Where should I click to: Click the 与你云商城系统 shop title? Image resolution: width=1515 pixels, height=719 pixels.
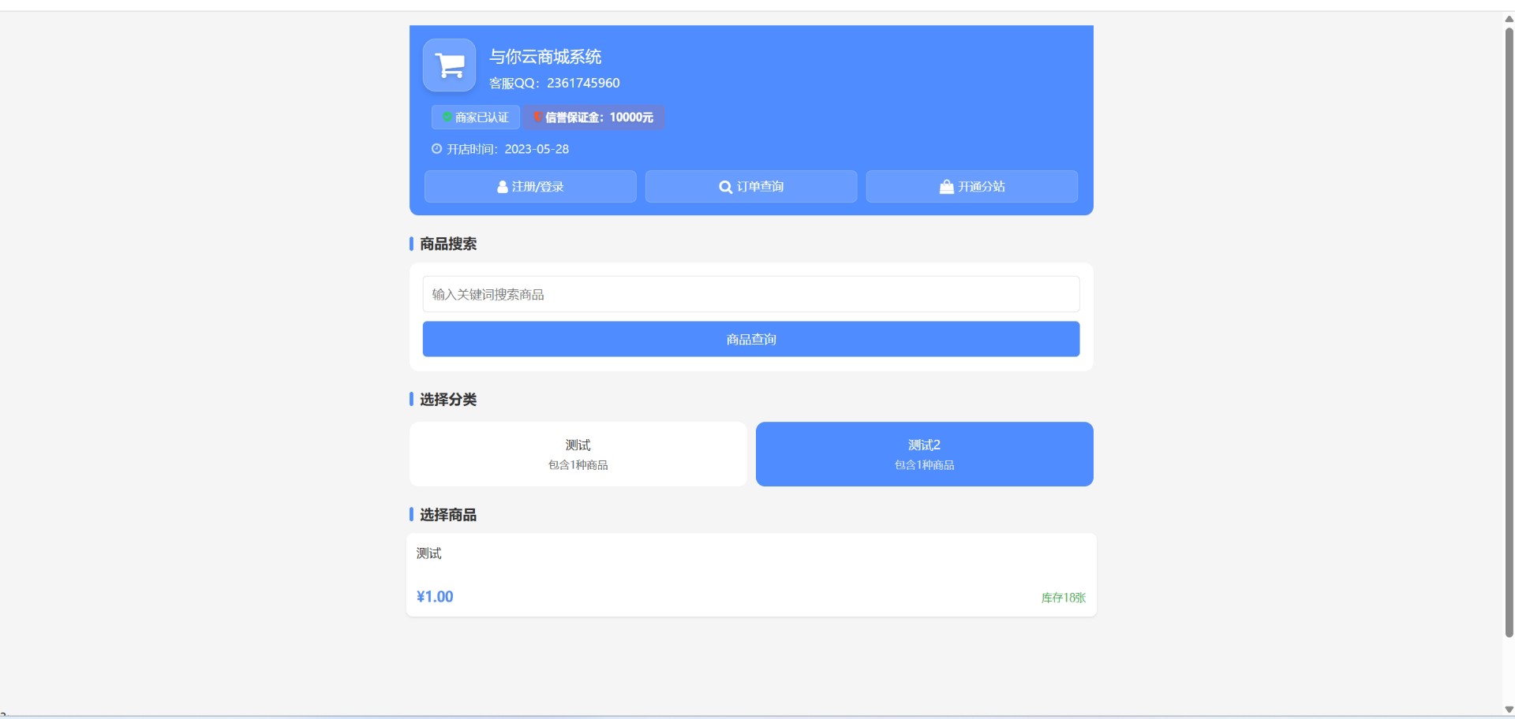click(x=545, y=57)
